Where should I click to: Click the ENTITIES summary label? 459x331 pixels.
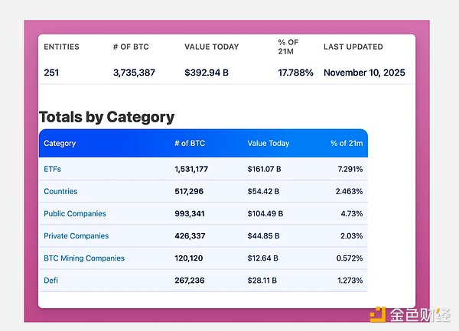coord(61,47)
